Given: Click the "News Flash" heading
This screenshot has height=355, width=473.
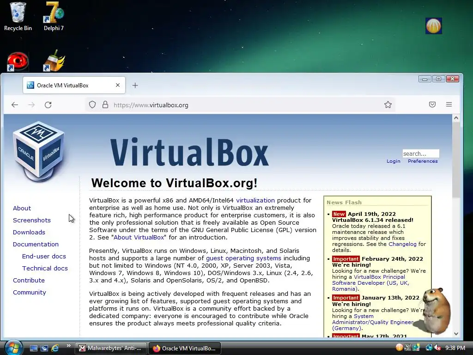Looking at the screenshot, I should tap(344, 202).
